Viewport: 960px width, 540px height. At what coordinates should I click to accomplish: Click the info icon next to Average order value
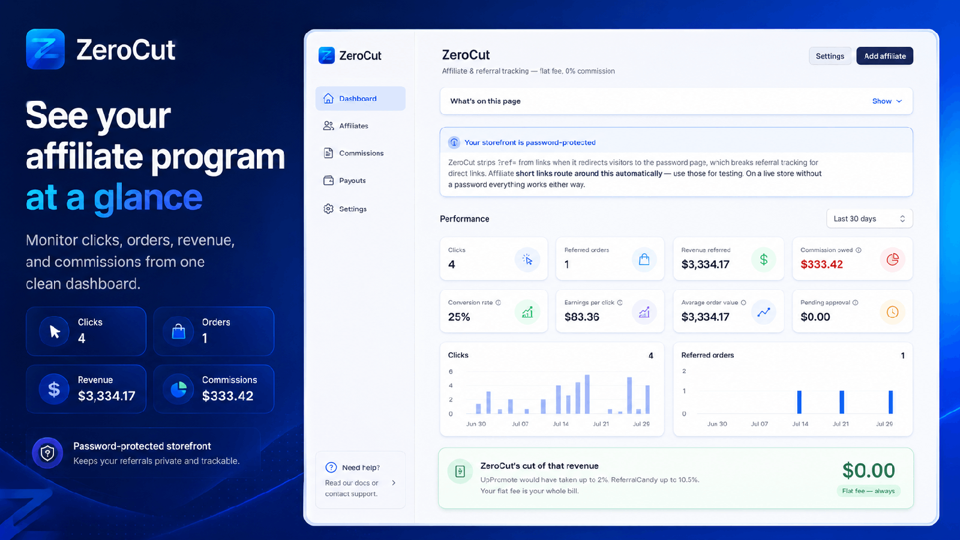coord(743,302)
